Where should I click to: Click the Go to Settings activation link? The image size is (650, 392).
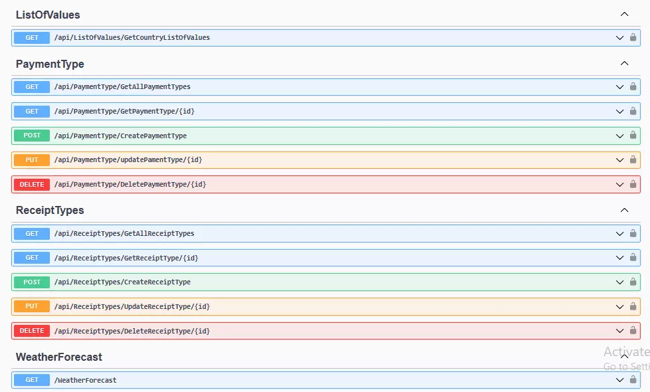click(625, 366)
